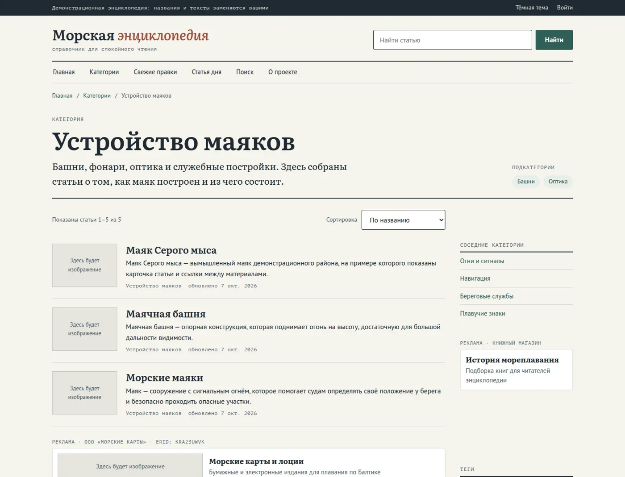This screenshot has height=477, width=625.
Task: Click the Маячная башня description text
Action: coord(283,332)
